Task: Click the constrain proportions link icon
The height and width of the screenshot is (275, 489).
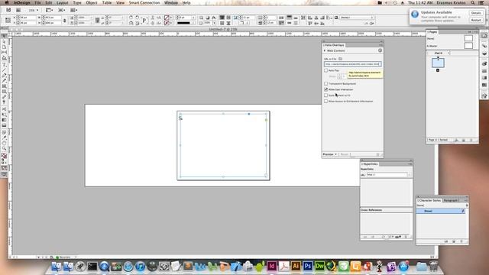Action: coord(64,21)
